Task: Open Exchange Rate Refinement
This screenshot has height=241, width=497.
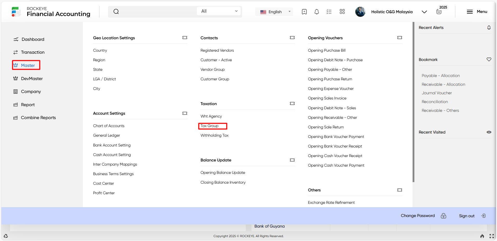Action: click(x=331, y=203)
